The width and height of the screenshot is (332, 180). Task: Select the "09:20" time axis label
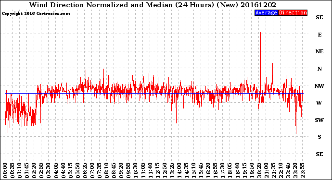pos(121,170)
